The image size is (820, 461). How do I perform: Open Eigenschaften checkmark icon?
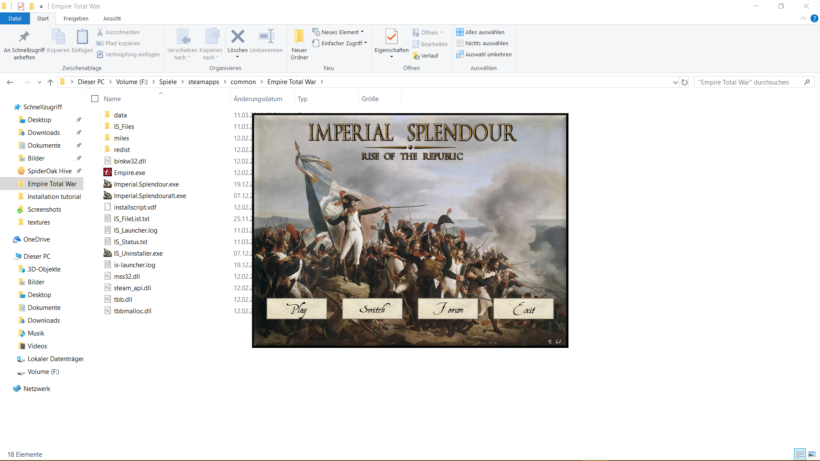[392, 37]
